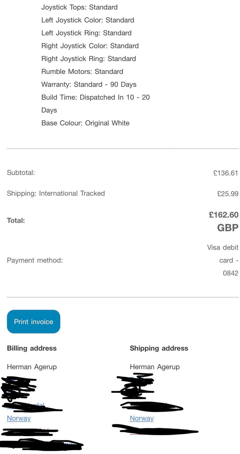Click Herman Agerup under Shipping address
The height and width of the screenshot is (454, 240).
coord(155,367)
